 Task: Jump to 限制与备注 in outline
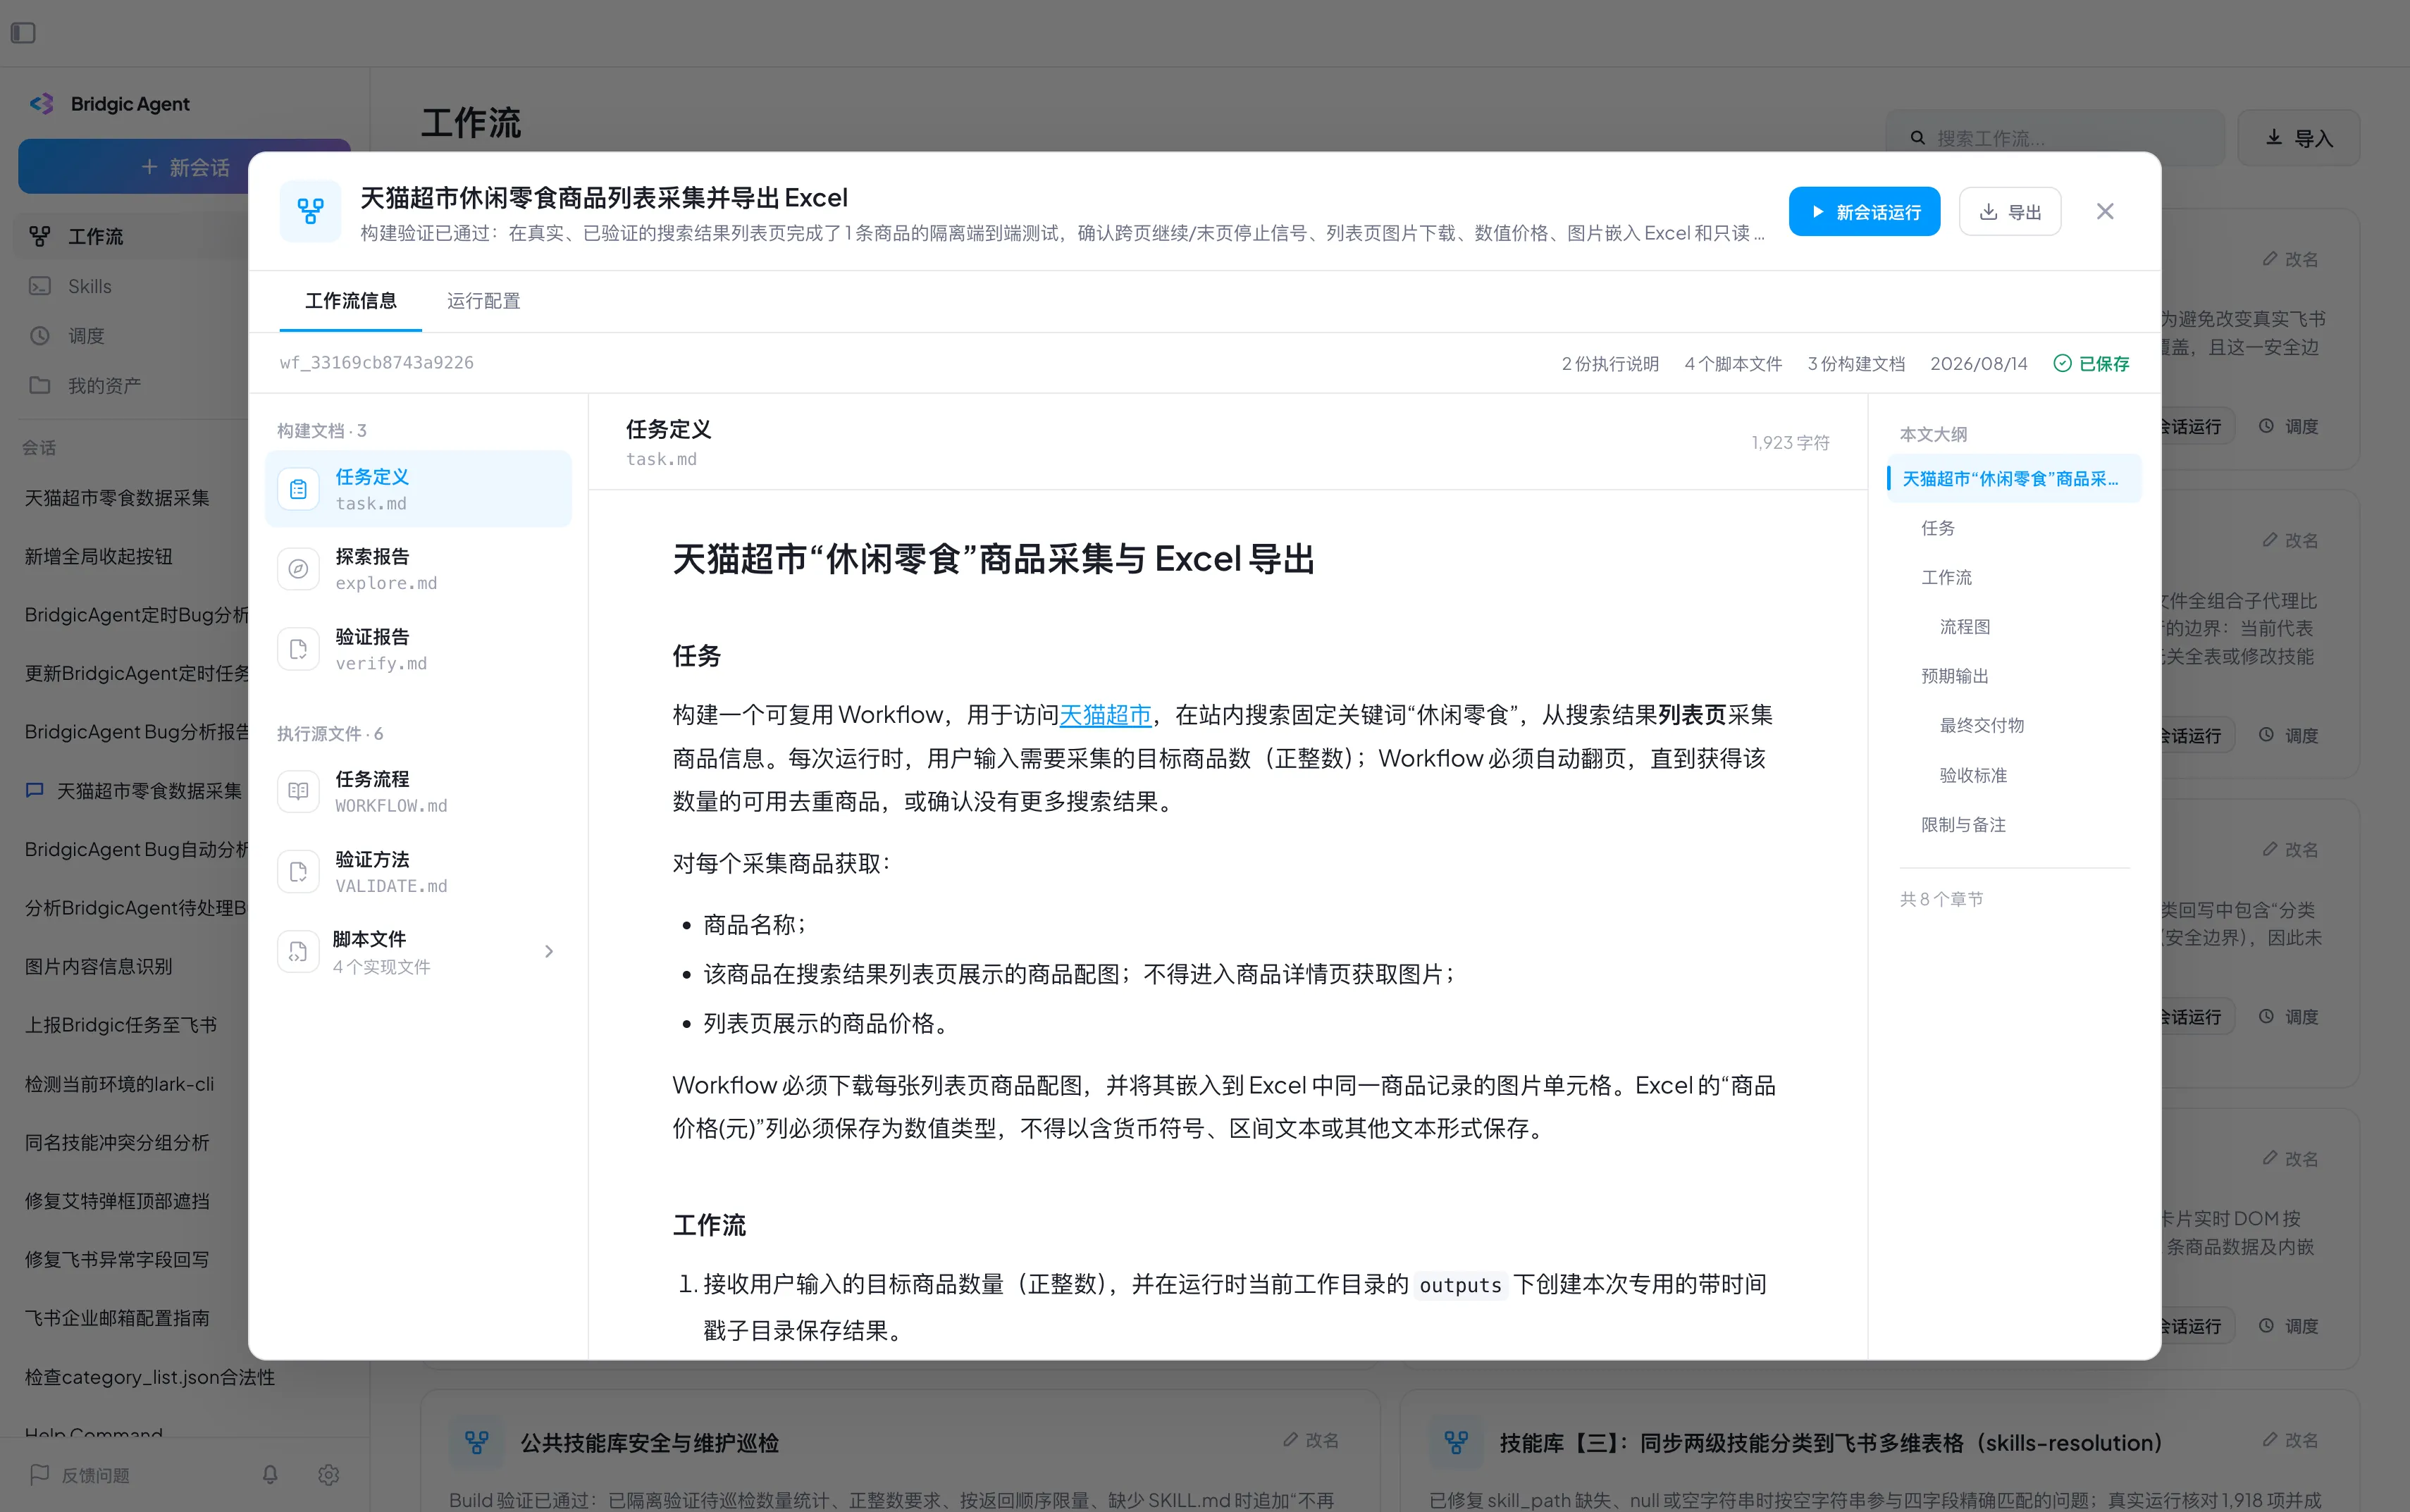[1963, 824]
